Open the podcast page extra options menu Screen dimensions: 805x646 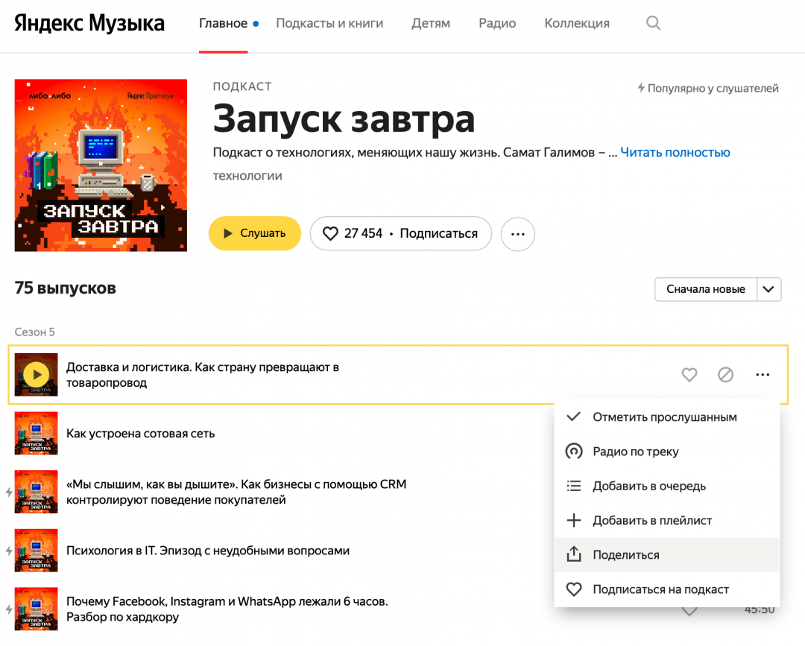tap(517, 234)
